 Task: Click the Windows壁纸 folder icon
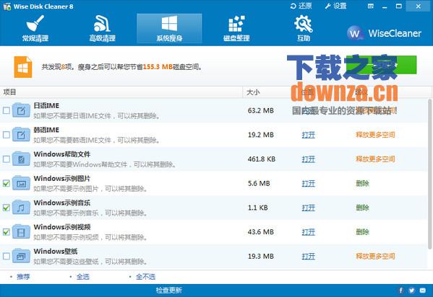coord(21,256)
